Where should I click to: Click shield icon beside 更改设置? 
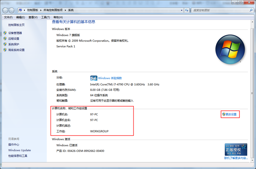pos(224,114)
